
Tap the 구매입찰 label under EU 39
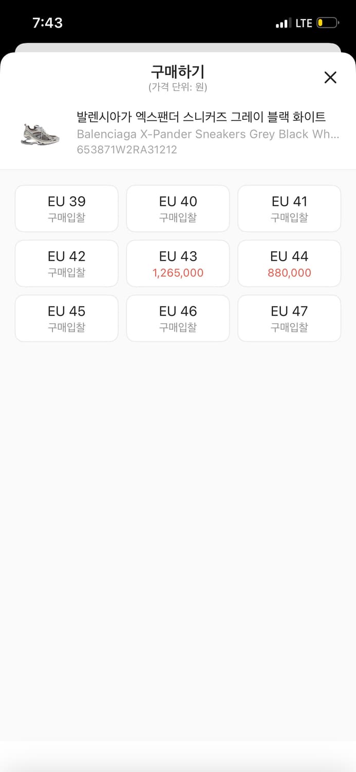pos(66,217)
